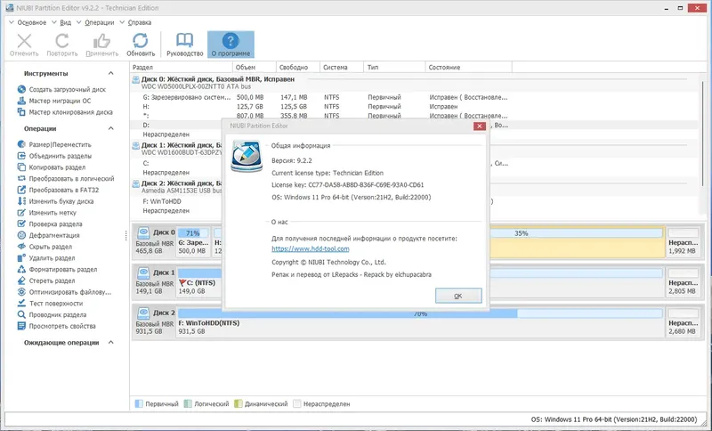Select the 2,680 MB unallocated block

683,321
